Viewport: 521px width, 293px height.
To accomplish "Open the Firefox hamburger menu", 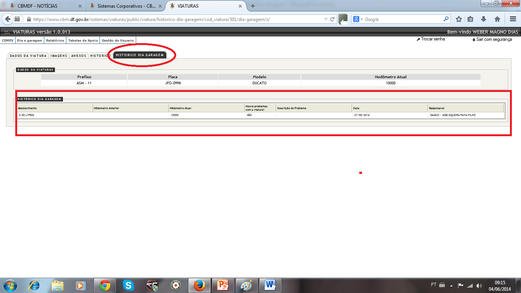I will (513, 19).
